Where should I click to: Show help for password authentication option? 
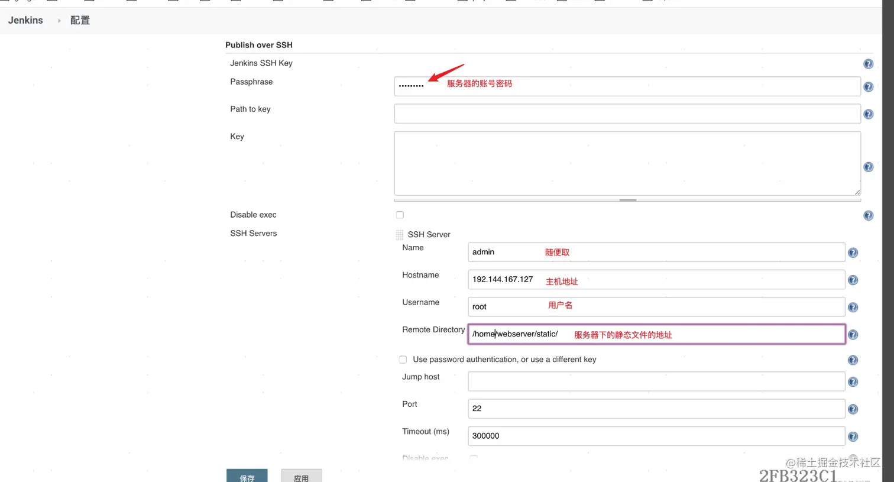coord(853,360)
